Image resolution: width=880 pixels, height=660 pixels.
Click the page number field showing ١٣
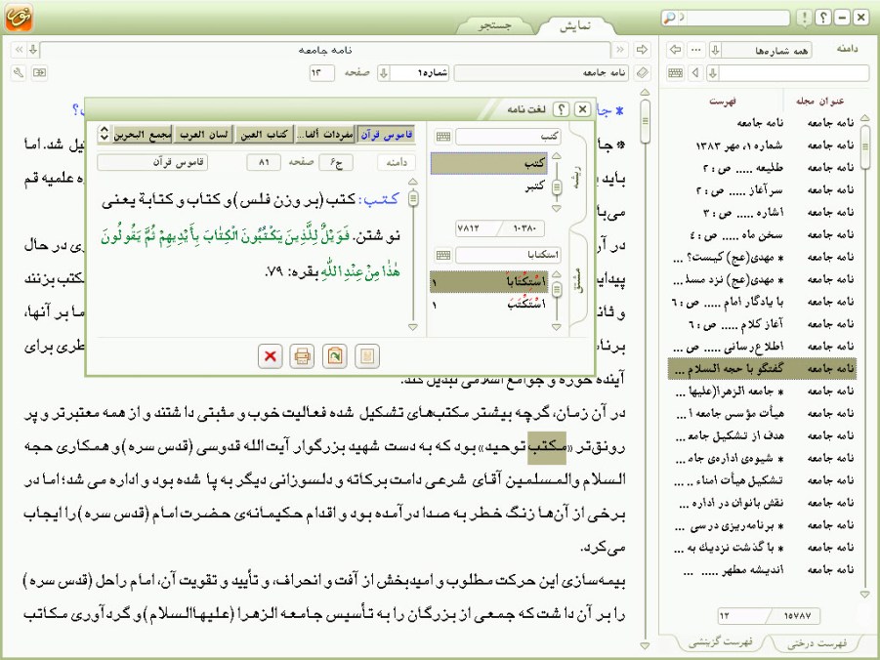[x=322, y=73]
